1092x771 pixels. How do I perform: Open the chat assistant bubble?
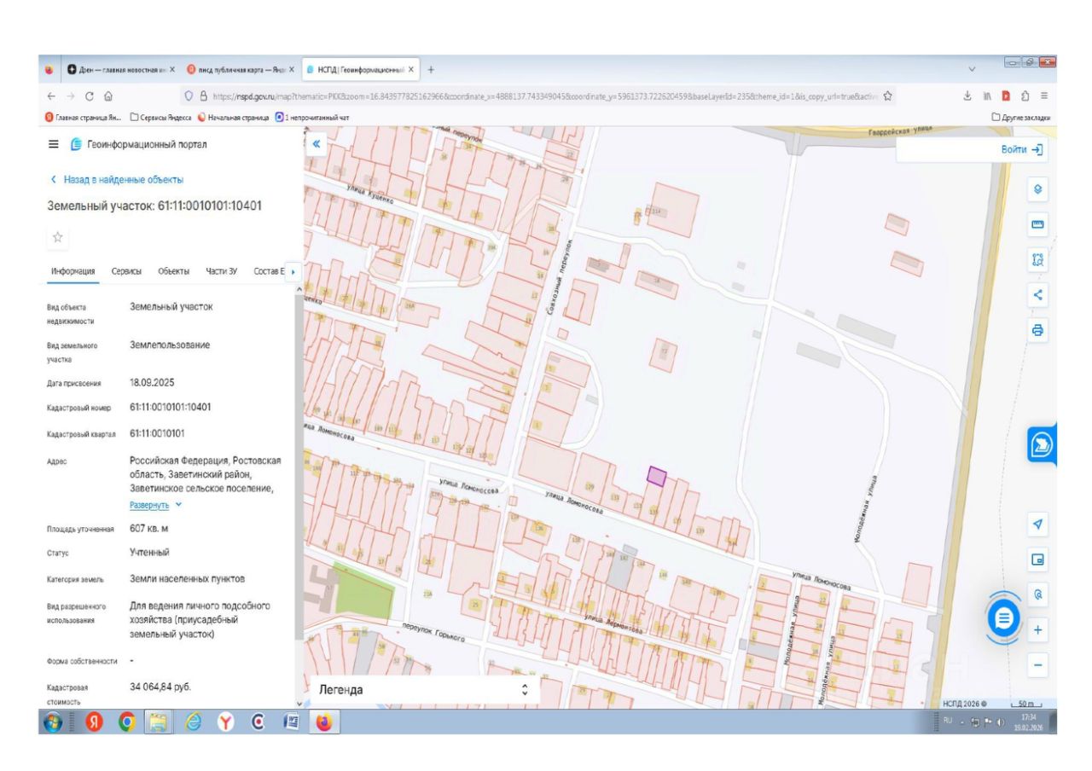coord(1004,617)
